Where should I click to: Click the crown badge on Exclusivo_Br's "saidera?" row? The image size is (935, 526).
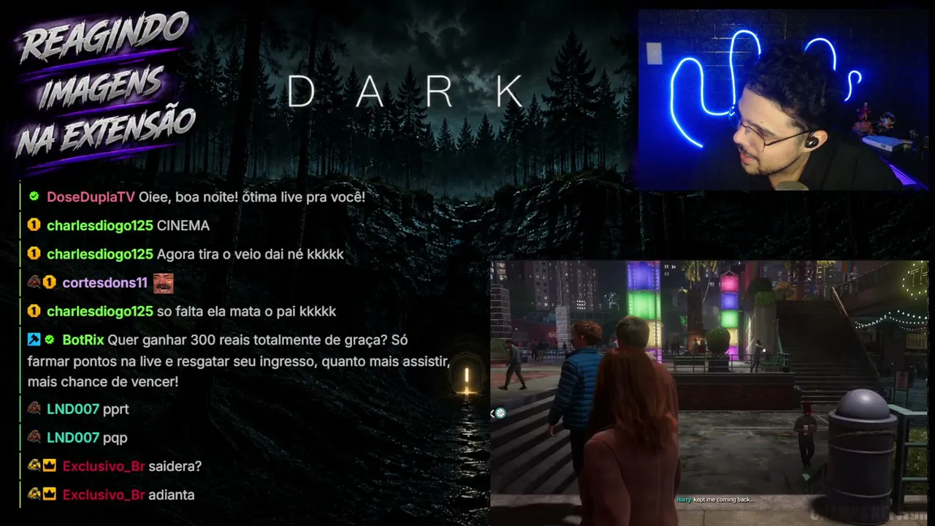50,465
